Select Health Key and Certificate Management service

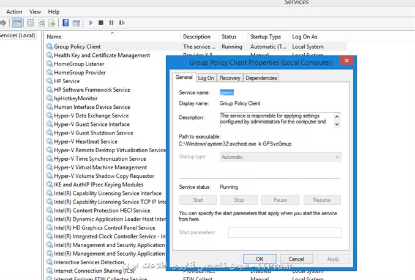tap(102, 55)
